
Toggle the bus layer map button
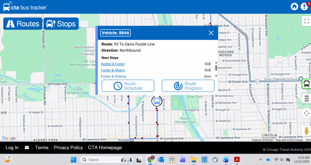click(307, 84)
